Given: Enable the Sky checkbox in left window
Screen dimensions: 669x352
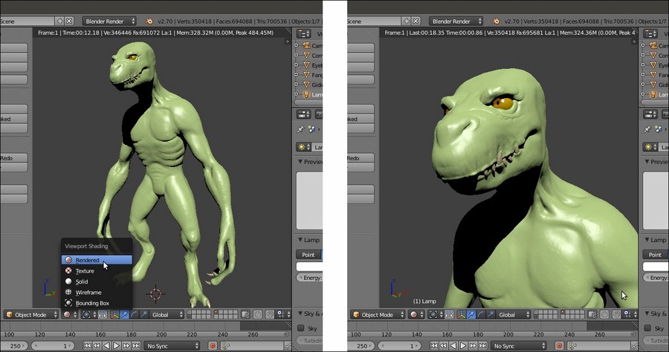Looking at the screenshot, I should [x=301, y=327].
